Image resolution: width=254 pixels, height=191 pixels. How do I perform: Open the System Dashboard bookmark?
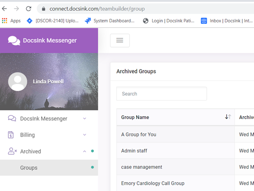point(110,21)
